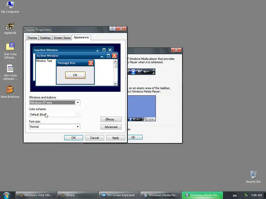
Task: Click OK in Display Properties
Action: tap(74, 138)
